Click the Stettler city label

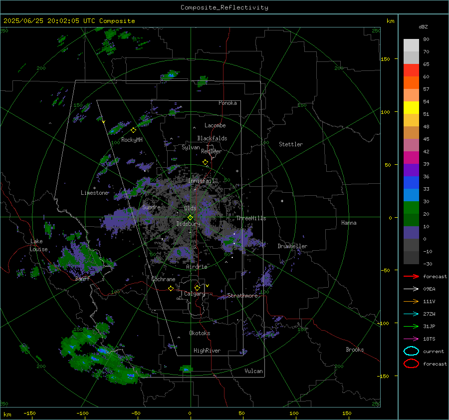[x=291, y=144]
